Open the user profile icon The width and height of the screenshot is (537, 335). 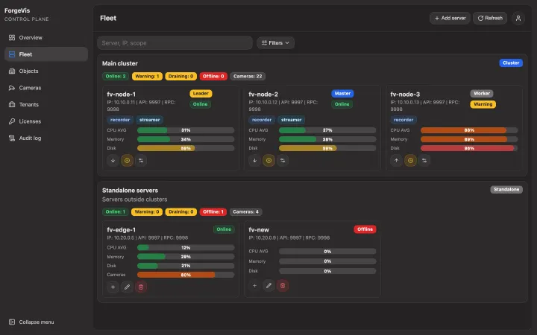[518, 18]
